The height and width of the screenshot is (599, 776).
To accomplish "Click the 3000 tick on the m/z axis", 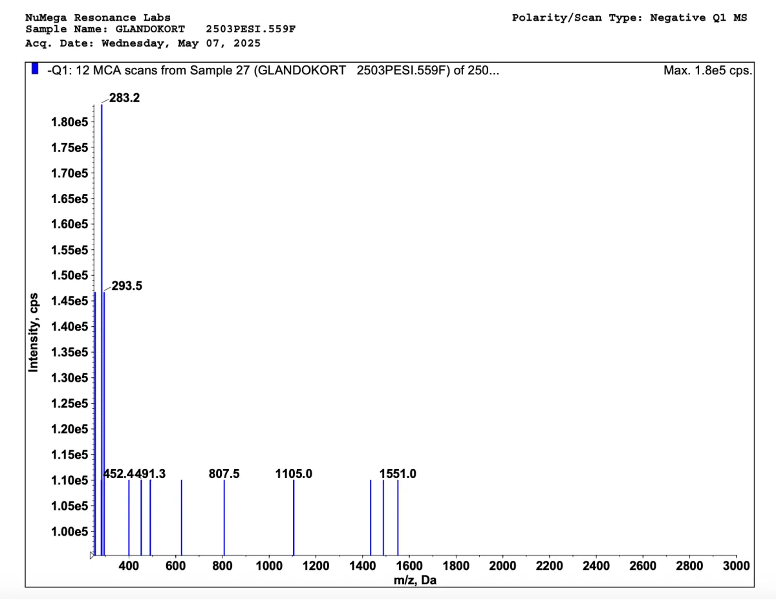I will point(737,566).
